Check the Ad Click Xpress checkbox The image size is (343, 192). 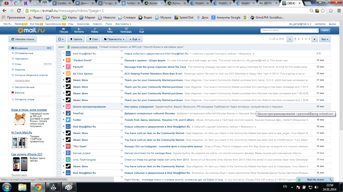point(59,73)
